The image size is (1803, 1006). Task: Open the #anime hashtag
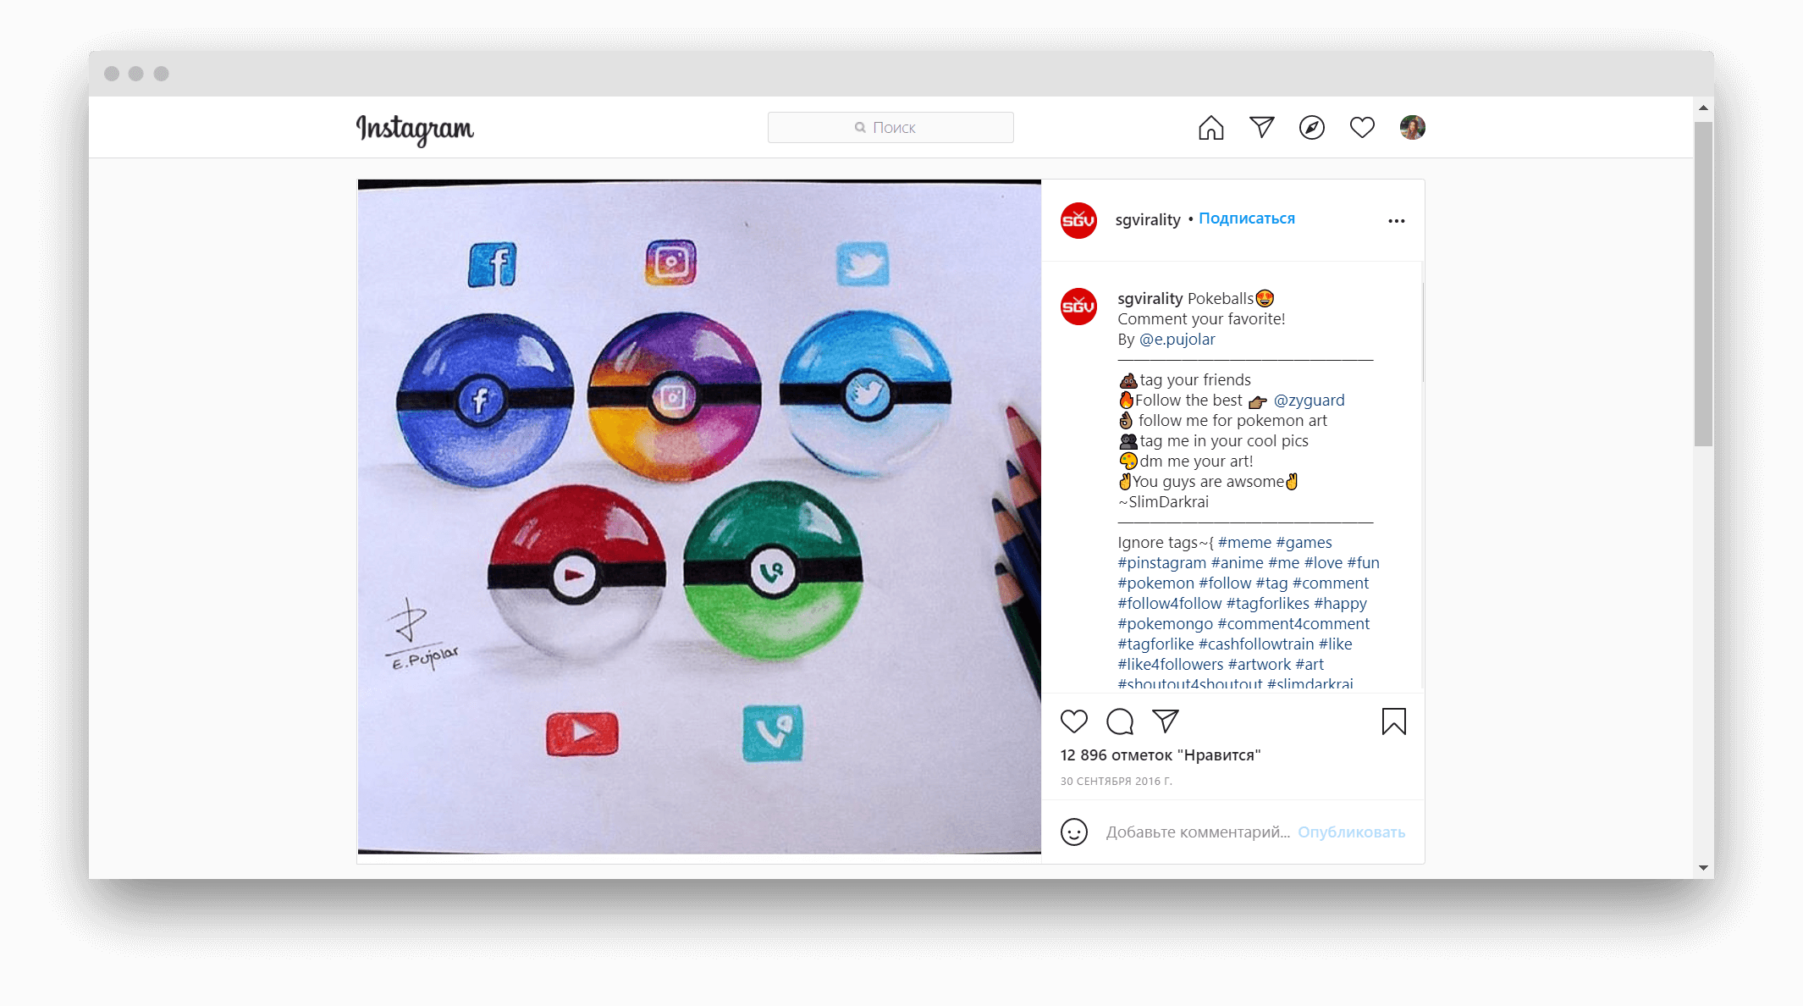(1237, 563)
